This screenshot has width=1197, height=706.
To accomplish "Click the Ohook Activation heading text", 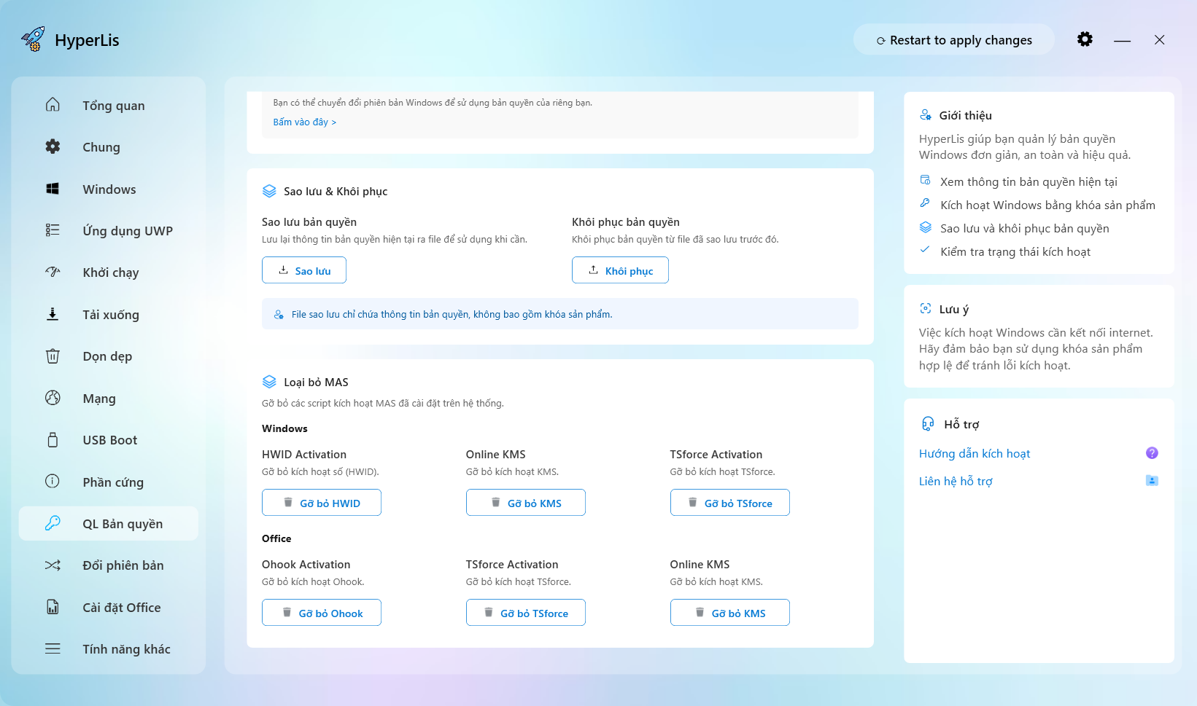I will [306, 564].
